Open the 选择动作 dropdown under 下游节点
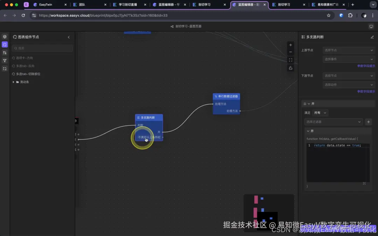The image size is (378, 236). 349,84
